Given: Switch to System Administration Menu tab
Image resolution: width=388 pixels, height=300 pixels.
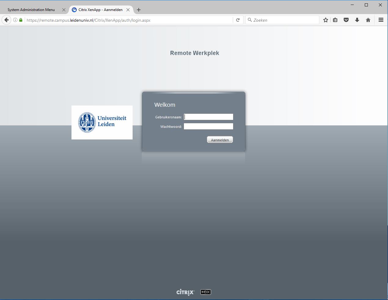Looking at the screenshot, I should pos(31,10).
